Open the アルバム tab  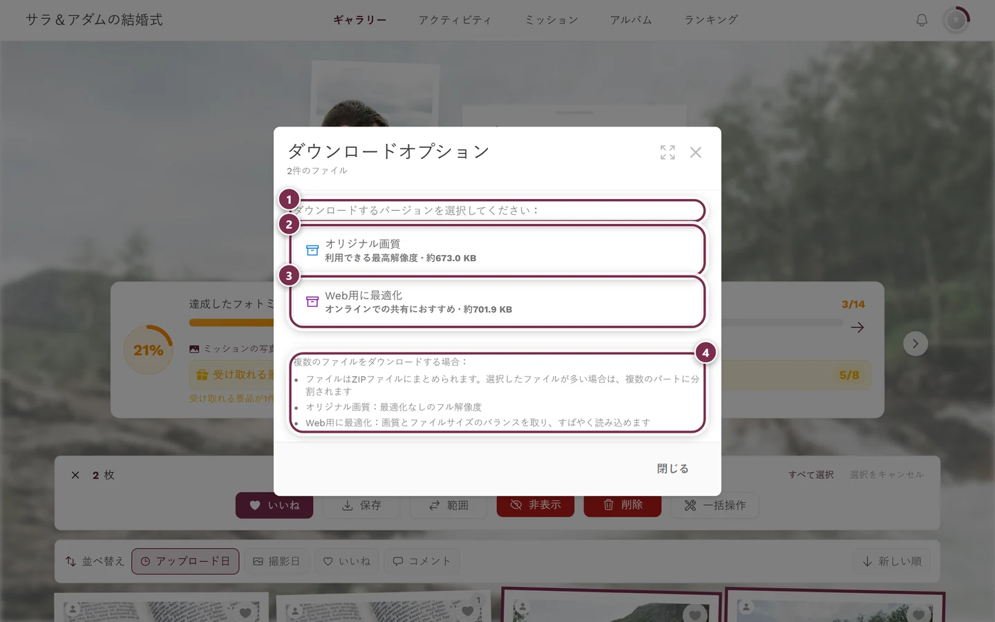point(631,20)
